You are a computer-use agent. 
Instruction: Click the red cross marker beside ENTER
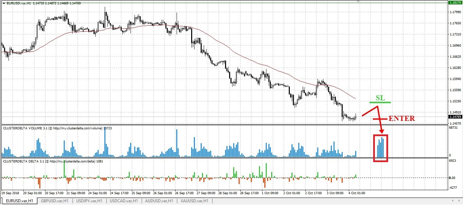(380, 119)
